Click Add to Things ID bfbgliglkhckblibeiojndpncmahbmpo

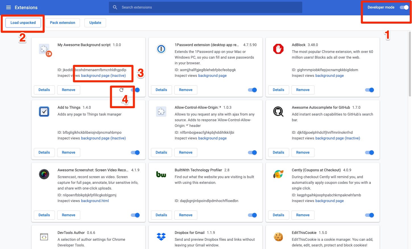pyautogui.click(x=90, y=133)
